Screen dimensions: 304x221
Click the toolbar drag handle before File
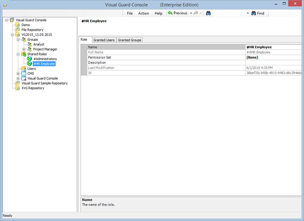pos(123,13)
